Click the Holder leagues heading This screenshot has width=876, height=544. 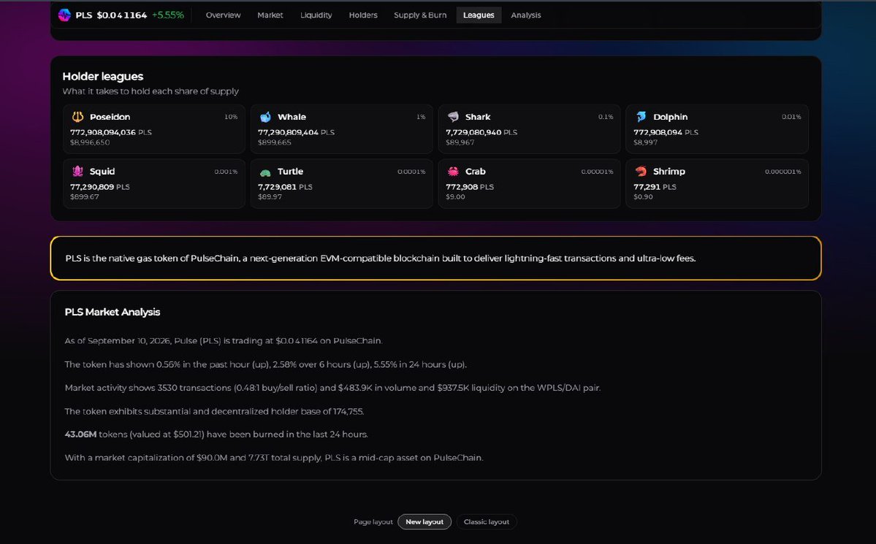[103, 77]
